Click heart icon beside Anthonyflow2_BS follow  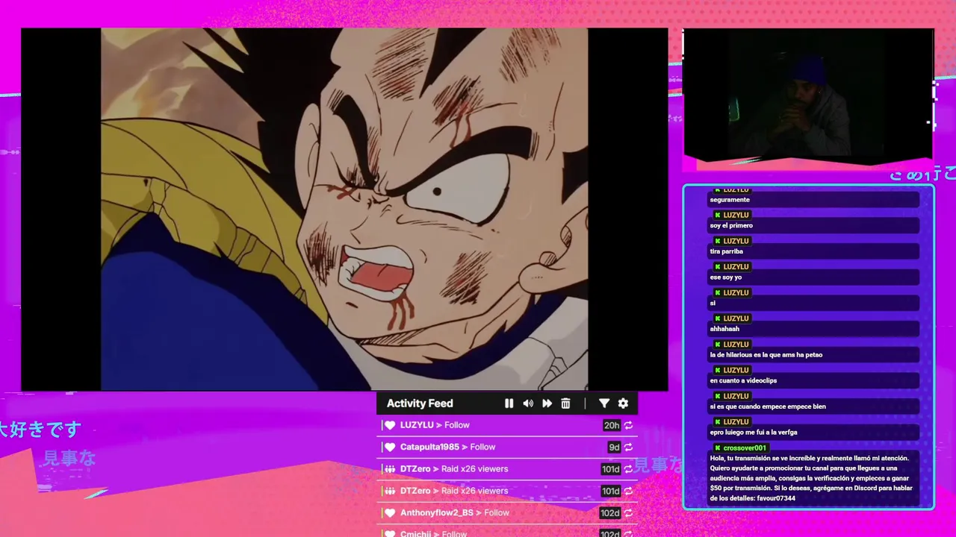[390, 513]
